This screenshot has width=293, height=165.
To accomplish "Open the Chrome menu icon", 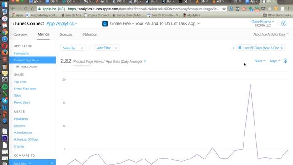I will pos(289,9).
